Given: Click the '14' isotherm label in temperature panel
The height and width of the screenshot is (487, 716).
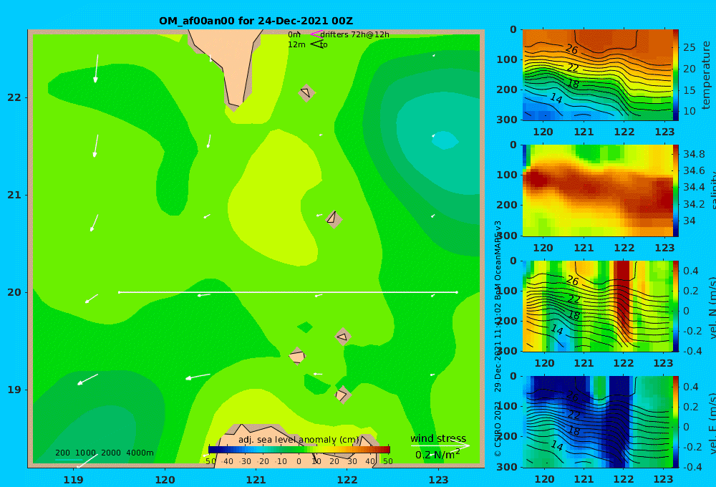Looking at the screenshot, I should pyautogui.click(x=556, y=98).
